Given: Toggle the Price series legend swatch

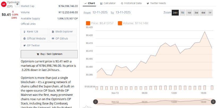Looking at the screenshot, I should [x=88, y=23].
